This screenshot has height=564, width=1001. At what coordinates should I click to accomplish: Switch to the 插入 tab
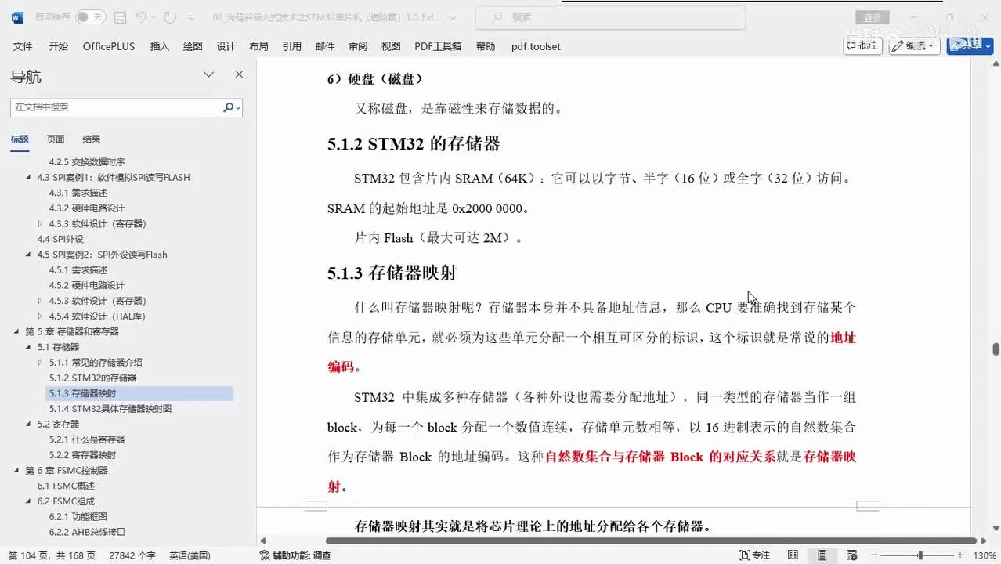(x=160, y=46)
